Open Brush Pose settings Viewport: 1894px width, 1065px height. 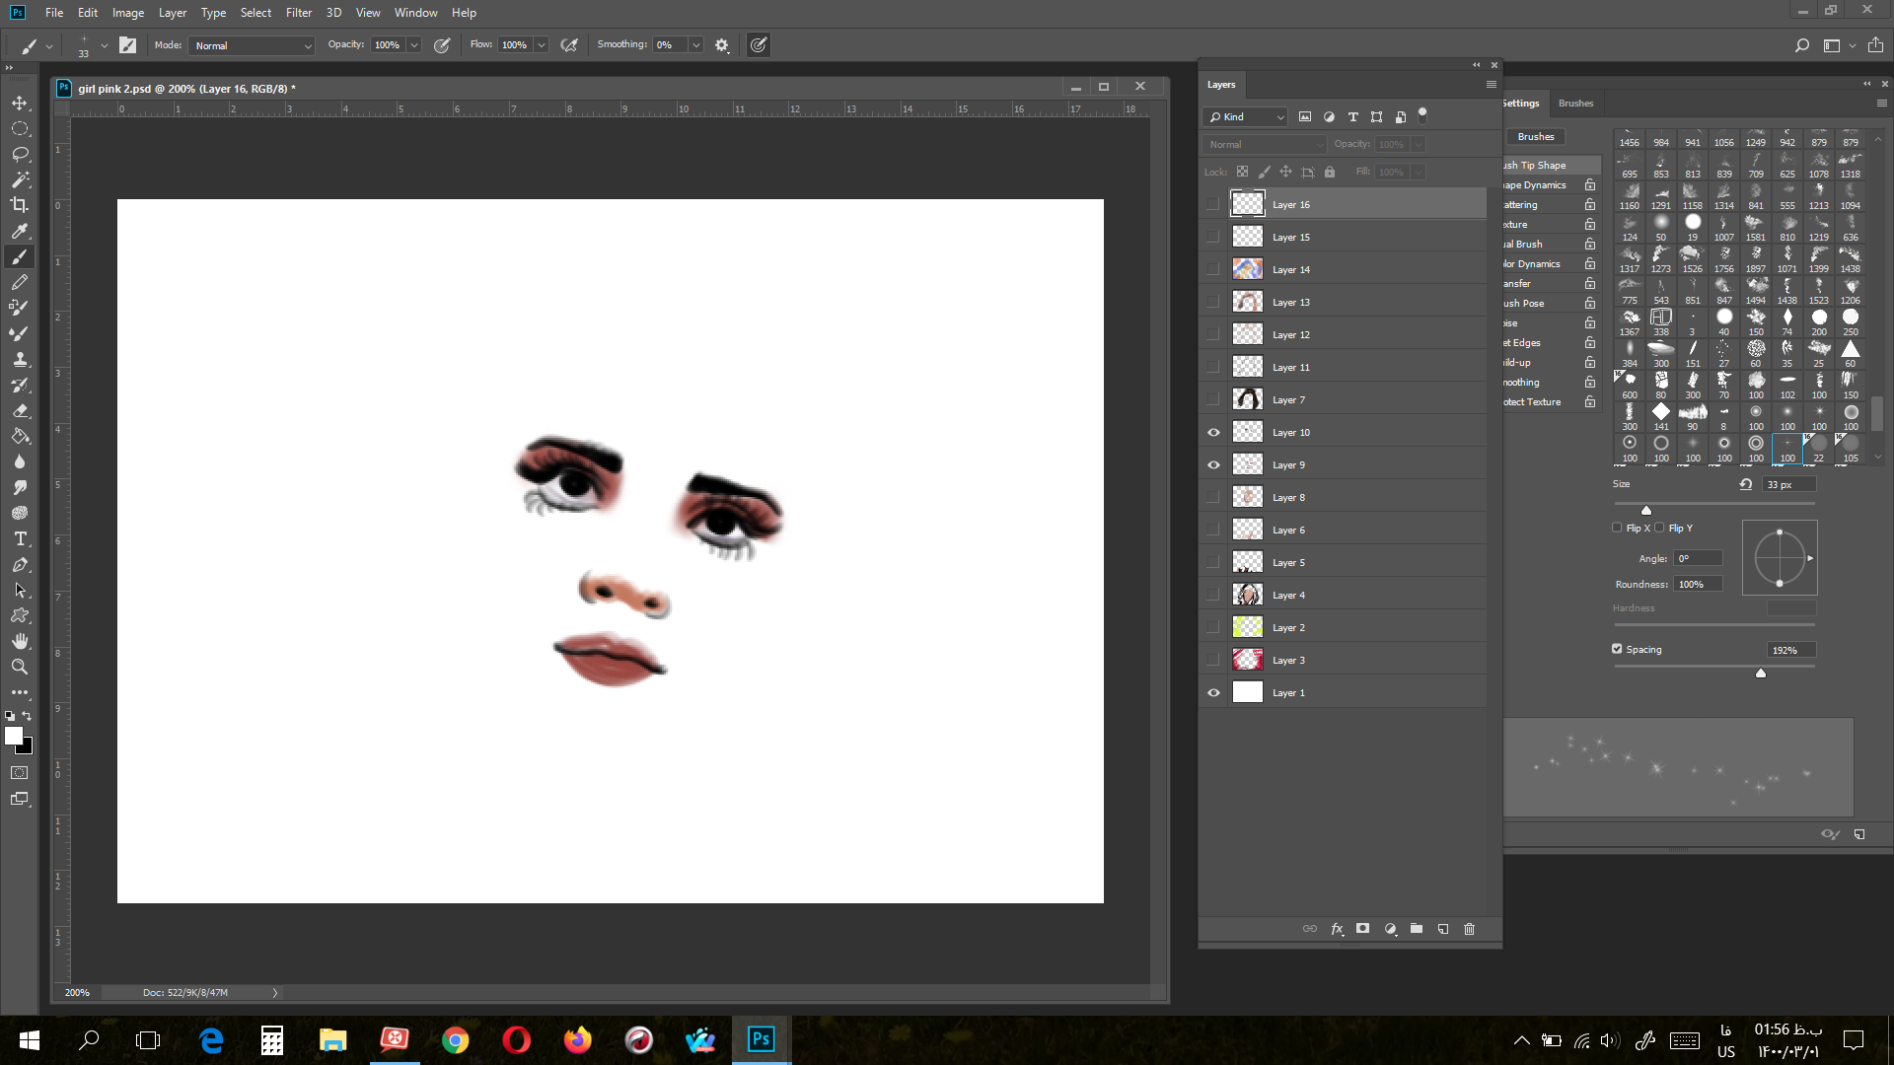click(x=1524, y=304)
